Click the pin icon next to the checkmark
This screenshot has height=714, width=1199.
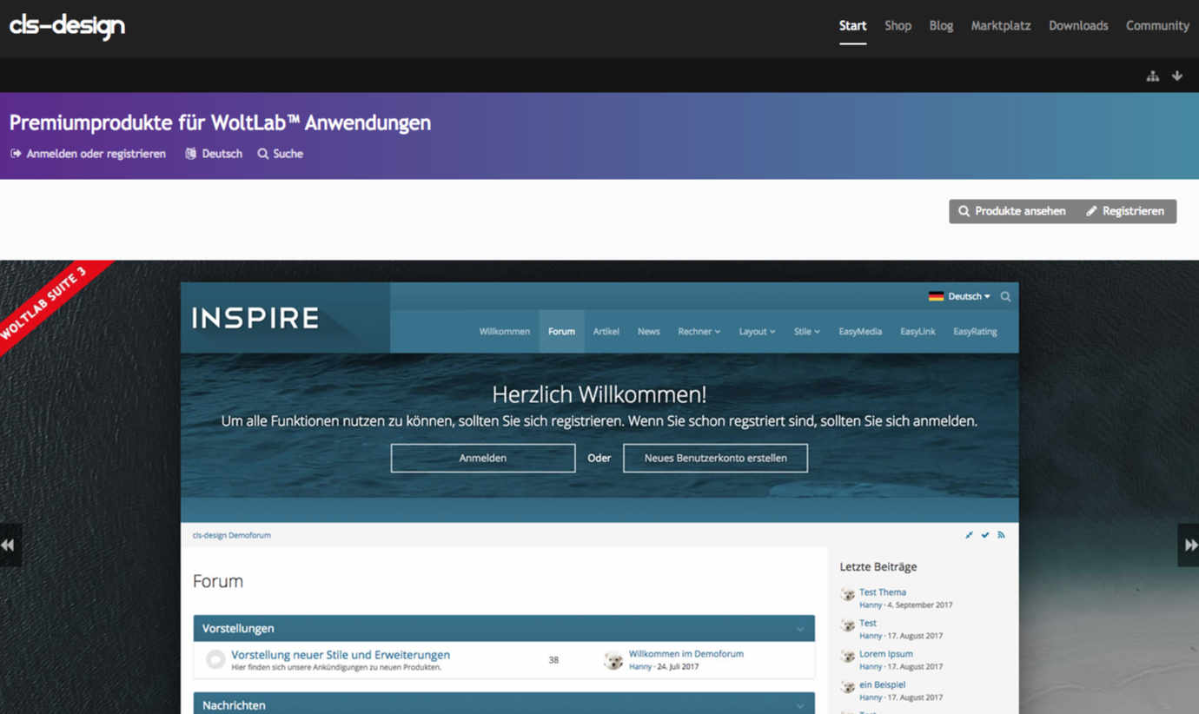969,535
